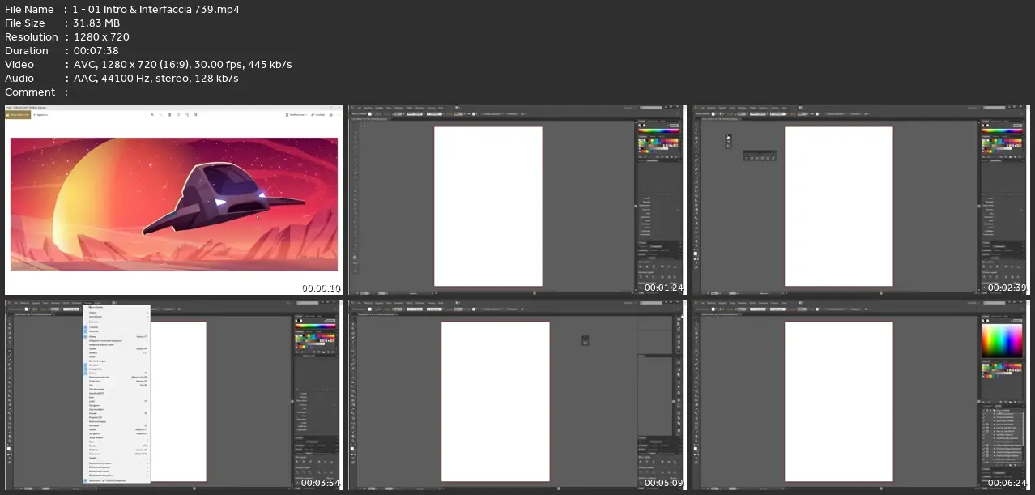Click the small floating icon in the 00:05:09 frame
1035x495 pixels.
coord(585,340)
